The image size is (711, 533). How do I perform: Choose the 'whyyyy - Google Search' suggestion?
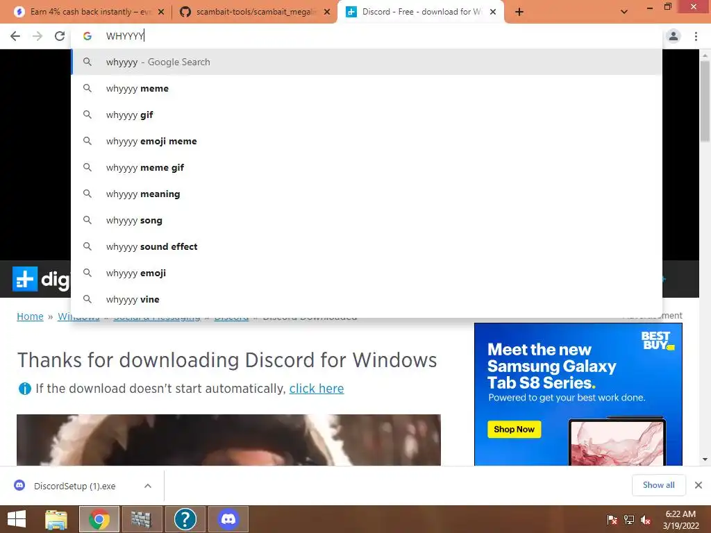pos(367,62)
